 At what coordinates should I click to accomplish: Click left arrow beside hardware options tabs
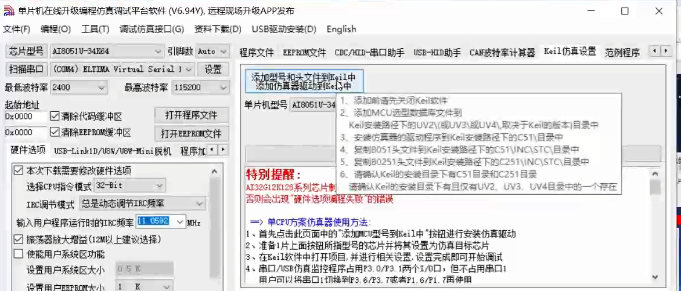coord(211,150)
